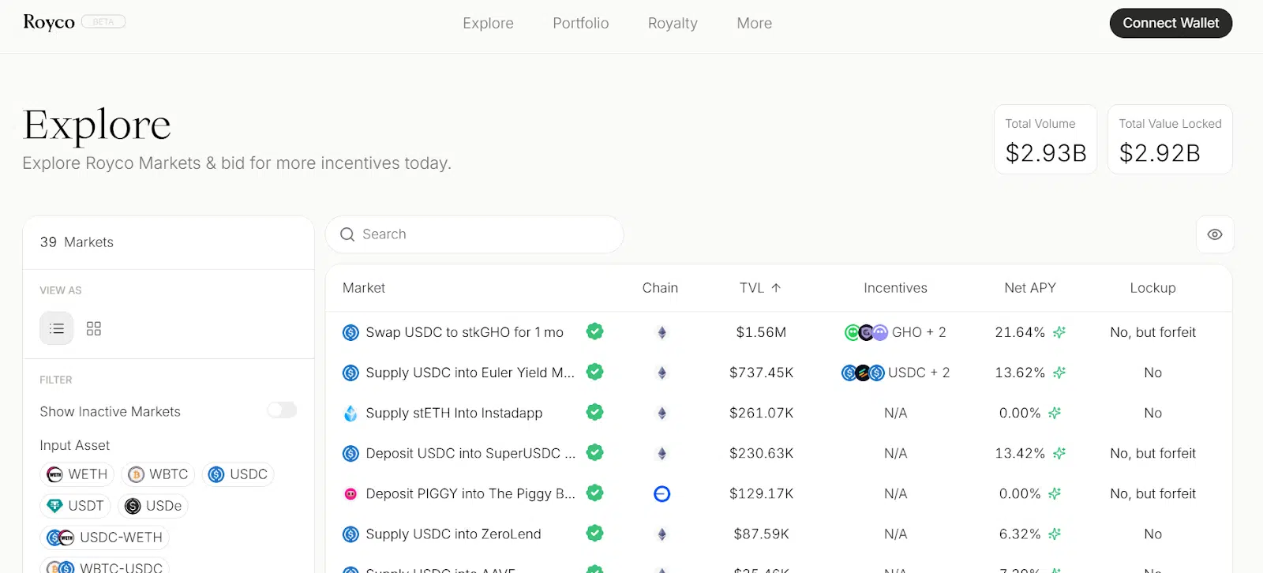
Task: Click the $1.56M TVL value
Action: pyautogui.click(x=761, y=332)
